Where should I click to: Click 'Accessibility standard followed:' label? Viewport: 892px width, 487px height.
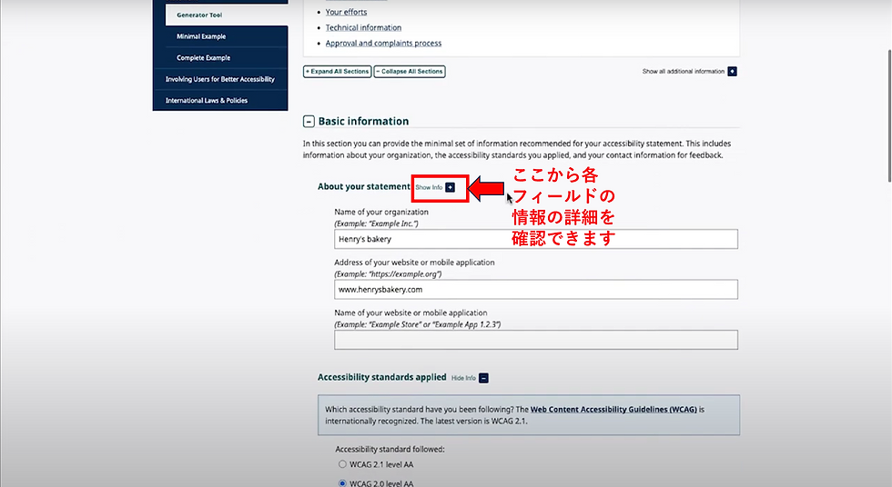[390, 450]
